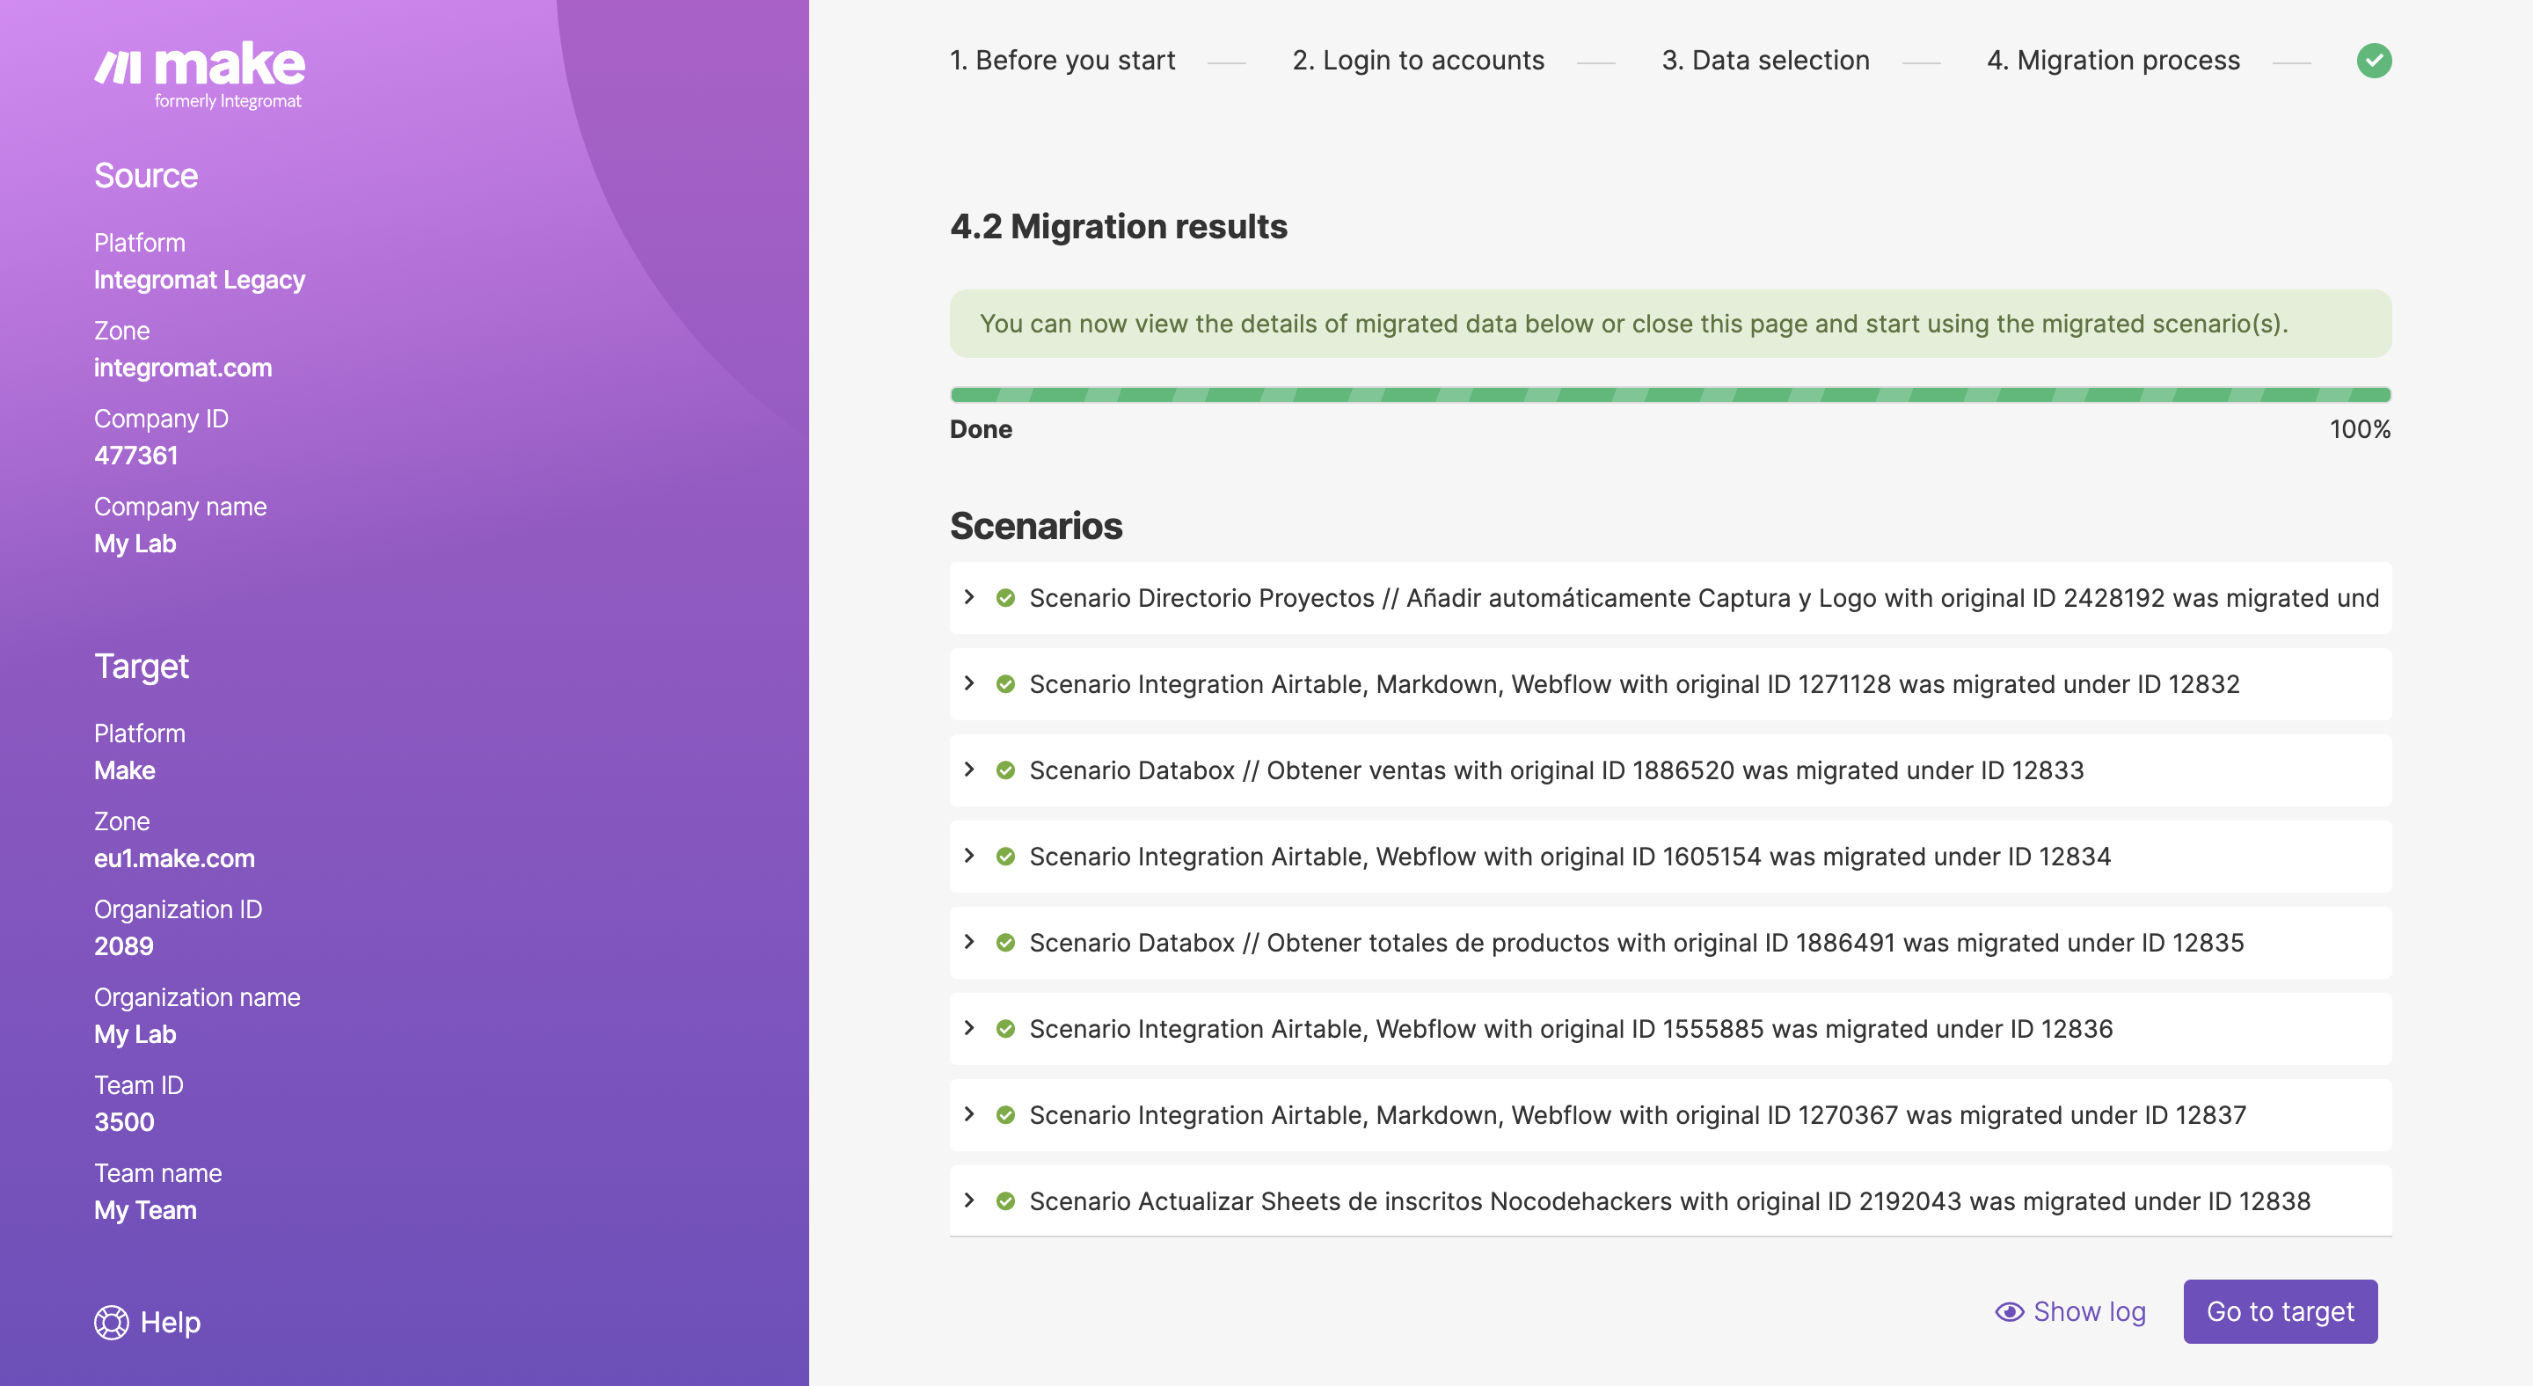Click status icon for Directorio Proyectos scenario
Viewport: 2533px width, 1386px height.
pyautogui.click(x=1005, y=598)
